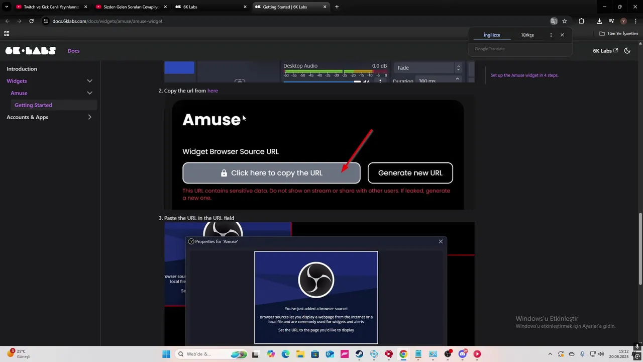Click the address bar URL
This screenshot has height=362, width=643.
pyautogui.click(x=108, y=21)
